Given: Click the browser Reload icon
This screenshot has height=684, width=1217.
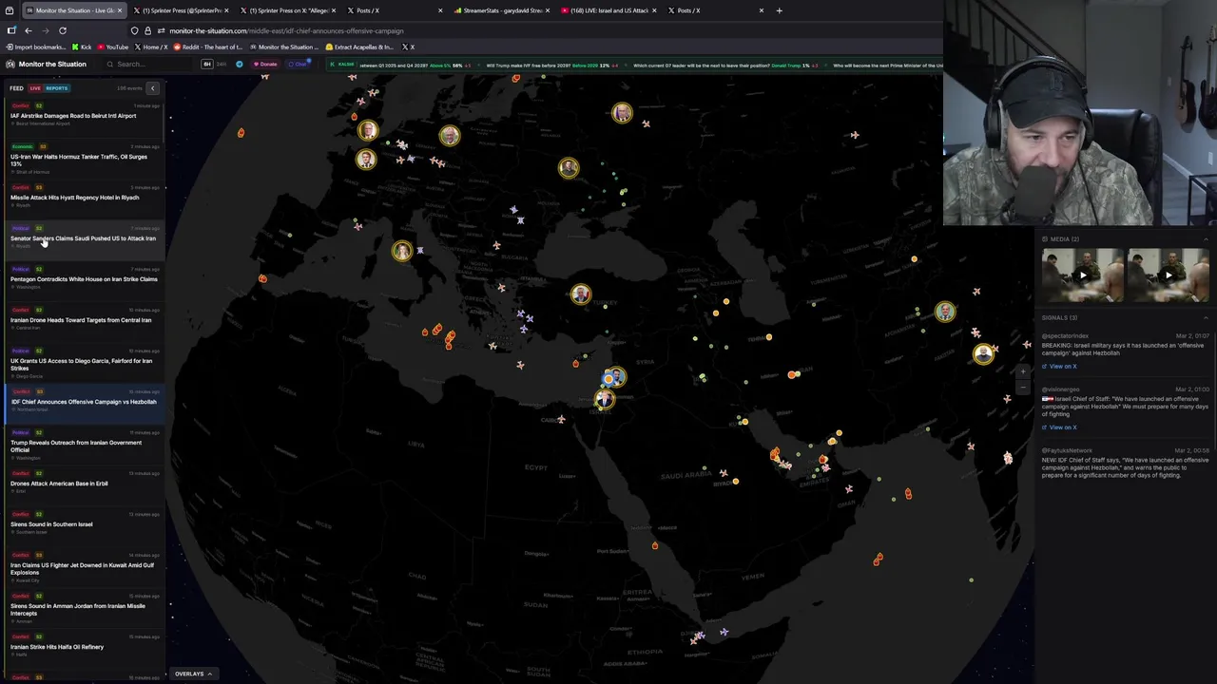Looking at the screenshot, I should click(63, 30).
